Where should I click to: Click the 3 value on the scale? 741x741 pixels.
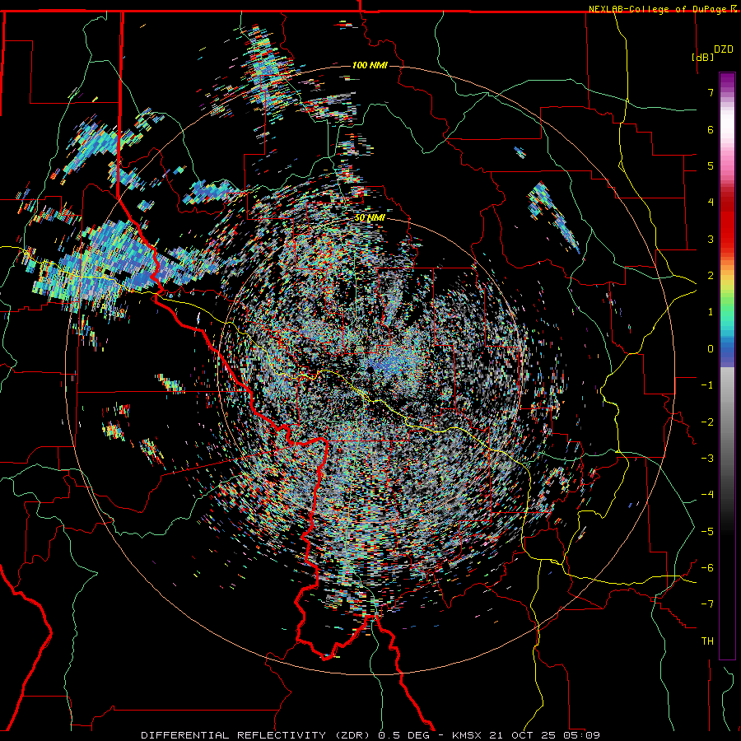point(711,239)
